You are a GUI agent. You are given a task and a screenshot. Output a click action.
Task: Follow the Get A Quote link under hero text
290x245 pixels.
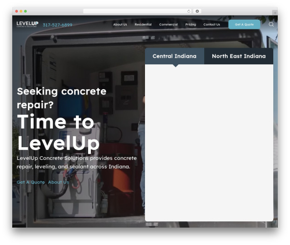pos(31,182)
